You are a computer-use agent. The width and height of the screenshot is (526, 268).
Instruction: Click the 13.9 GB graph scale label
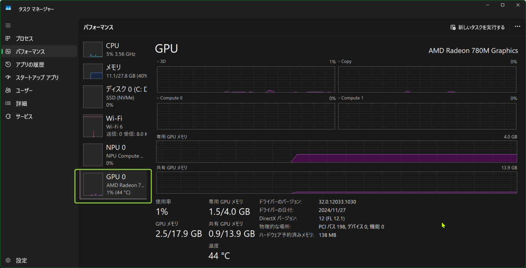pyautogui.click(x=509, y=168)
